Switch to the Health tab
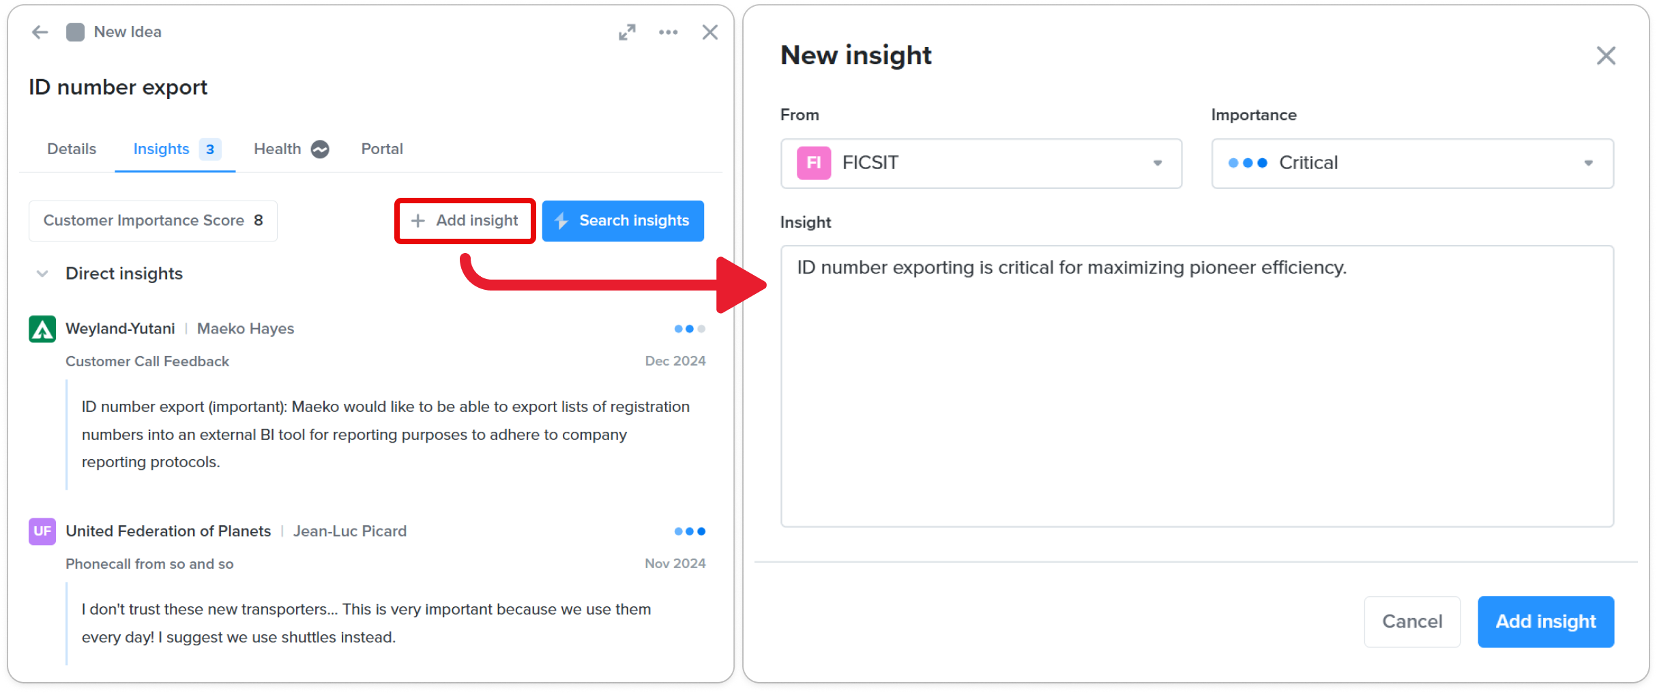This screenshot has width=1657, height=693. (x=277, y=149)
